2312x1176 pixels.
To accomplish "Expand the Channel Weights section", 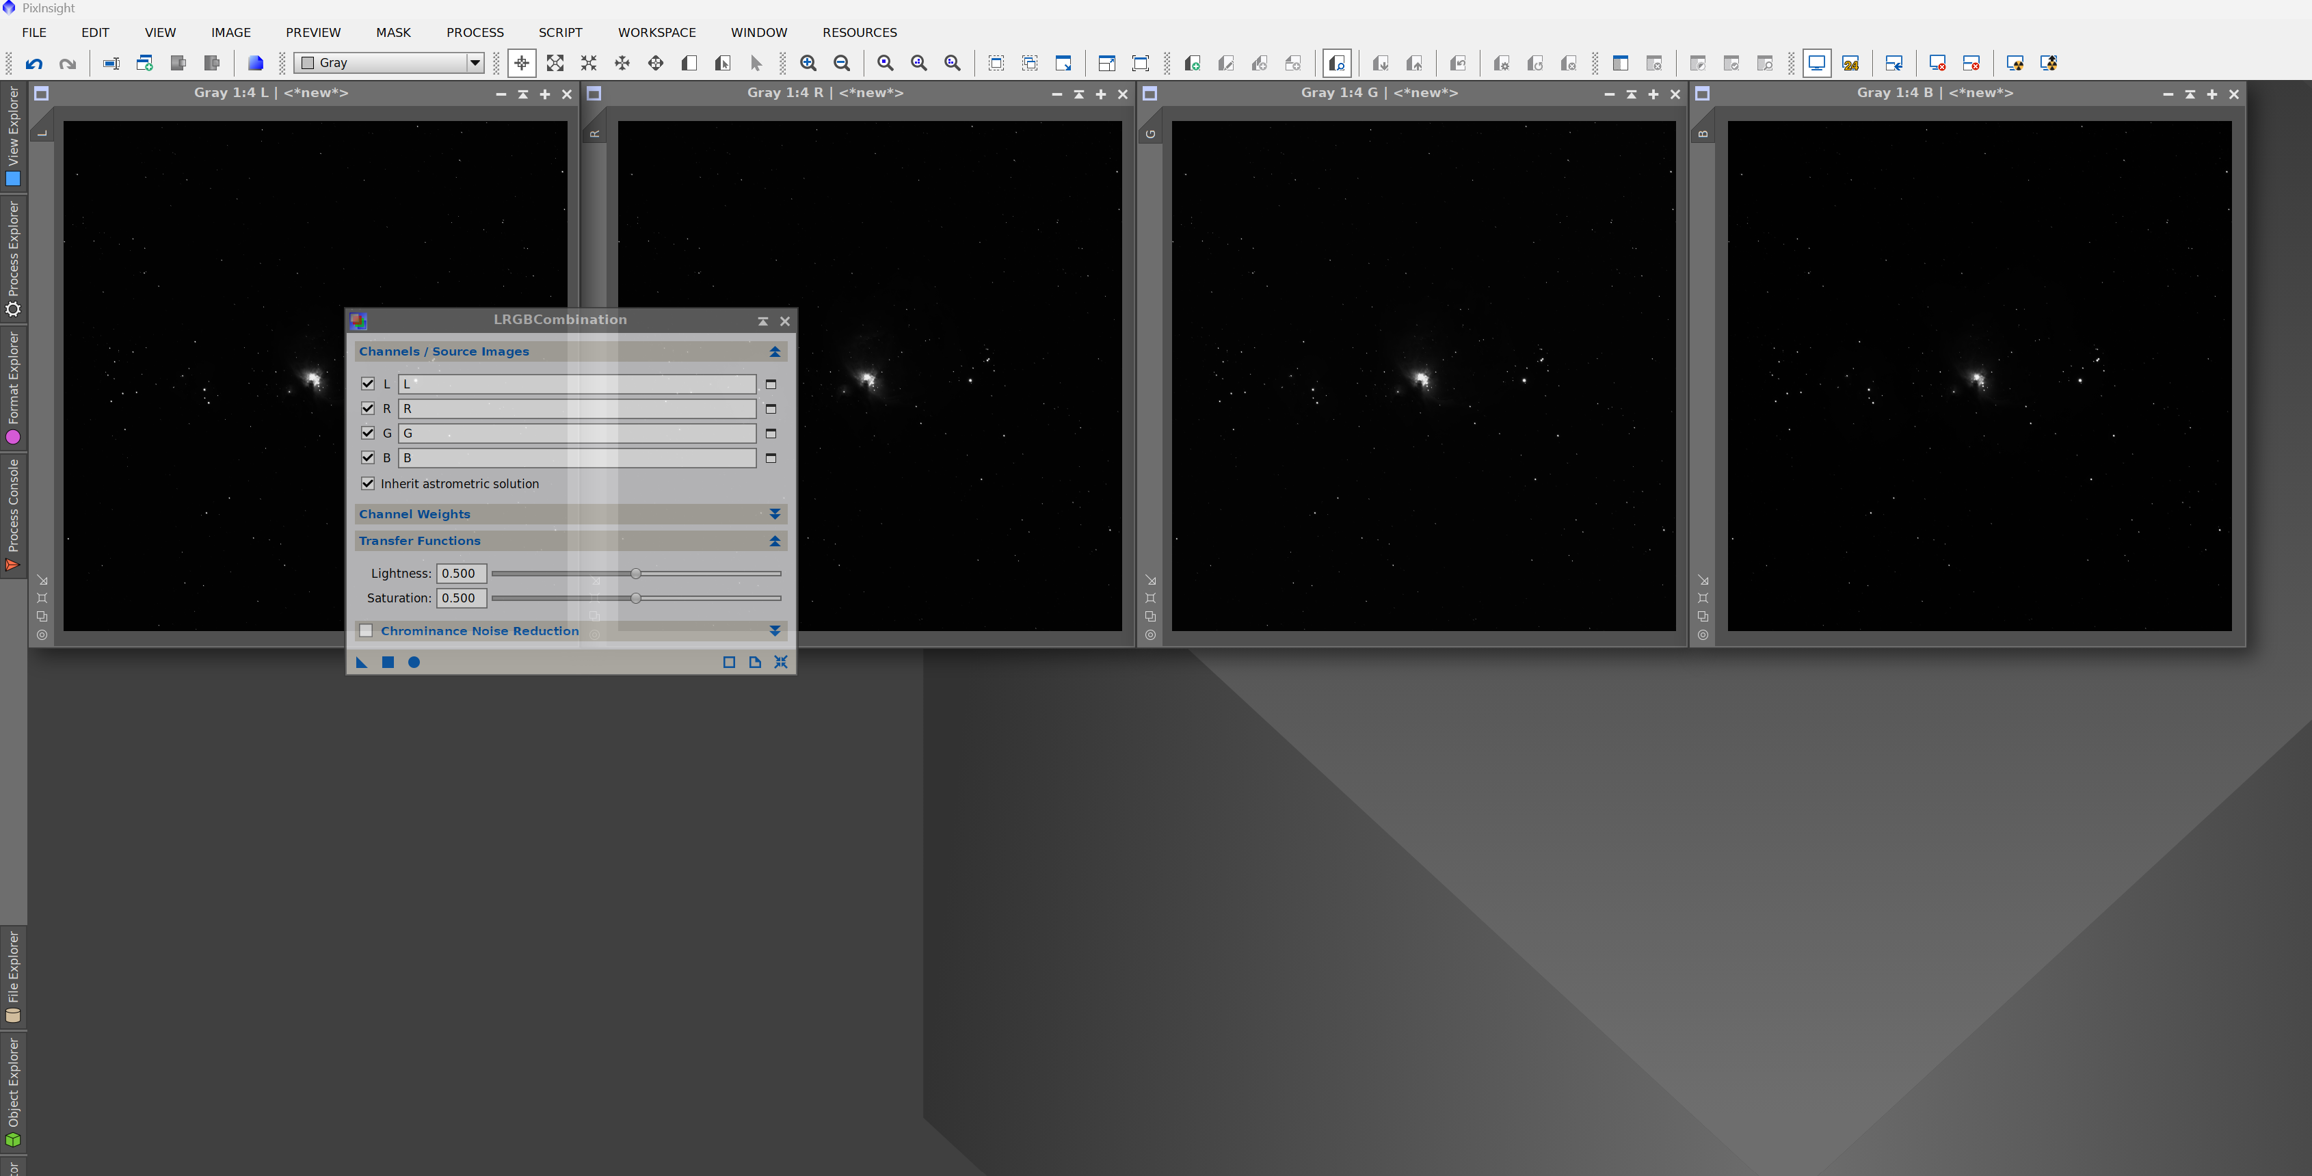I will [775, 514].
